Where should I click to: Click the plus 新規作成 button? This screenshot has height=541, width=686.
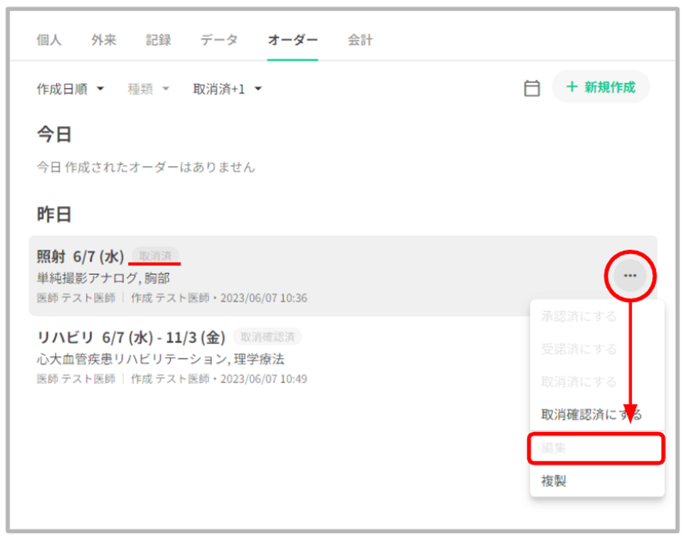coord(601,87)
